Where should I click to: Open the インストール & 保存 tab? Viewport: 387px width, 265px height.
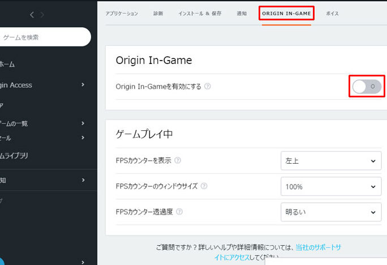tap(200, 14)
